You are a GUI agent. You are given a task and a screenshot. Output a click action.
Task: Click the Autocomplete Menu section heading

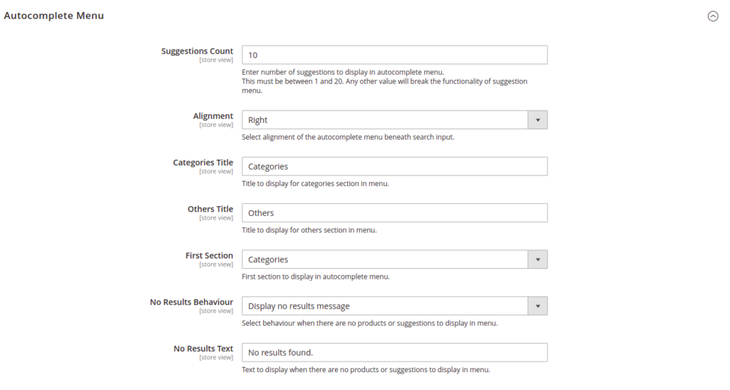tap(54, 16)
